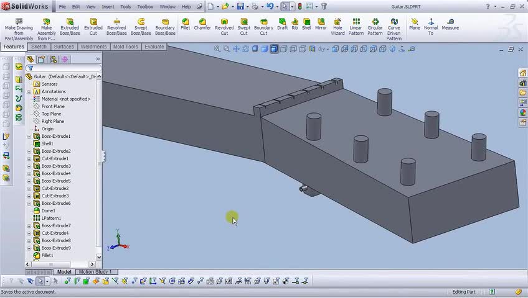
Task: Select Dome1 in the feature tree
Action: coord(48,210)
